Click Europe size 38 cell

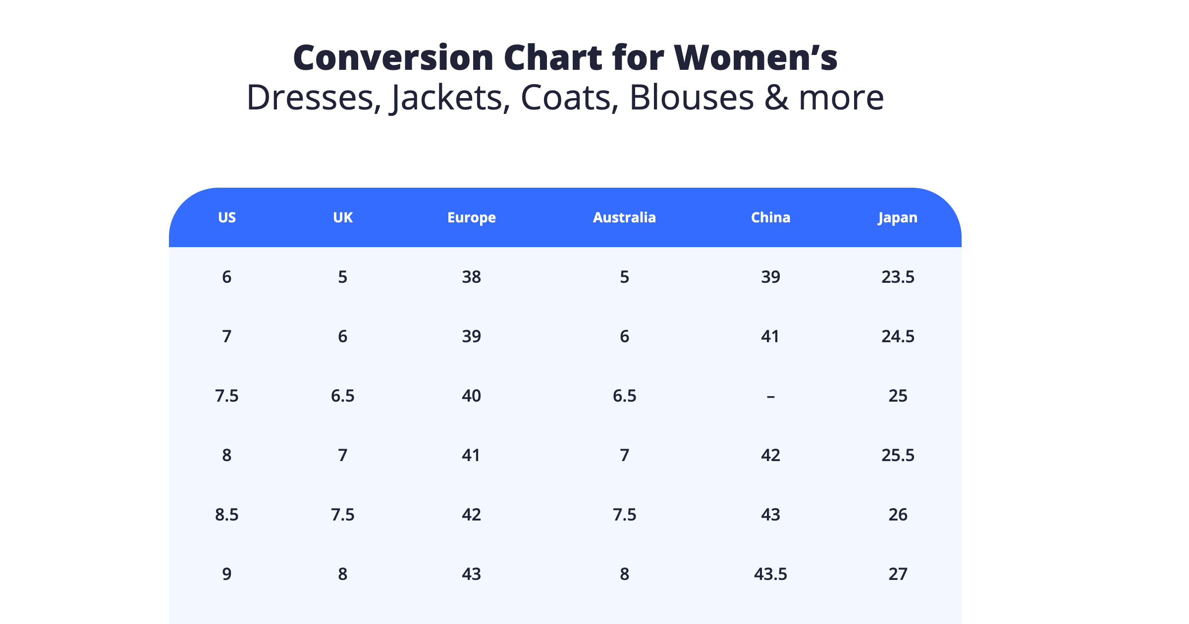(472, 277)
